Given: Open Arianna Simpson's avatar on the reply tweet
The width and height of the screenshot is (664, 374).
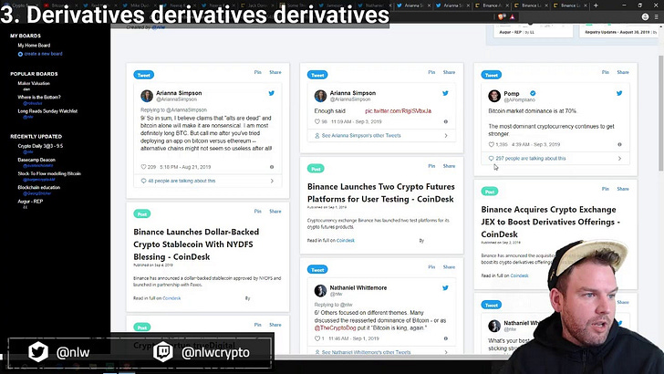Looking at the screenshot, I should tap(147, 96).
